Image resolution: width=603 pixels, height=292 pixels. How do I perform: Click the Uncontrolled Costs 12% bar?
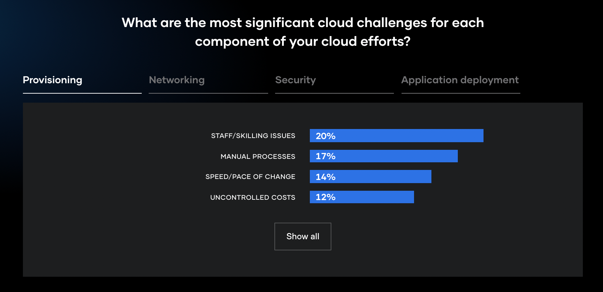pyautogui.click(x=362, y=197)
